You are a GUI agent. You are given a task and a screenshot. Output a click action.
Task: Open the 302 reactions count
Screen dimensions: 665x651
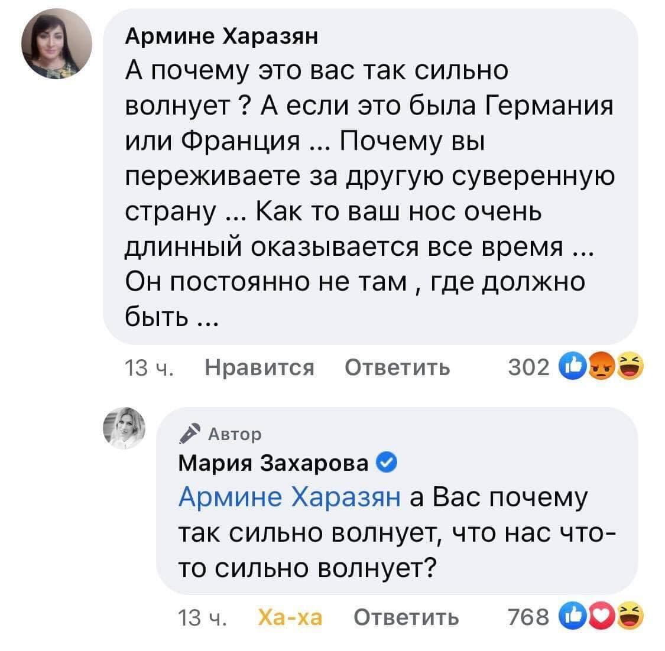(528, 367)
